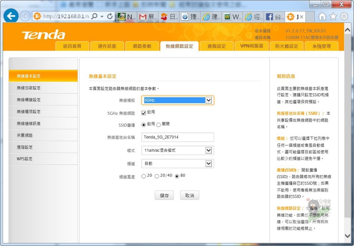Open browser tools gear icon
This screenshot has width=354, height=246.
pos(344,16)
